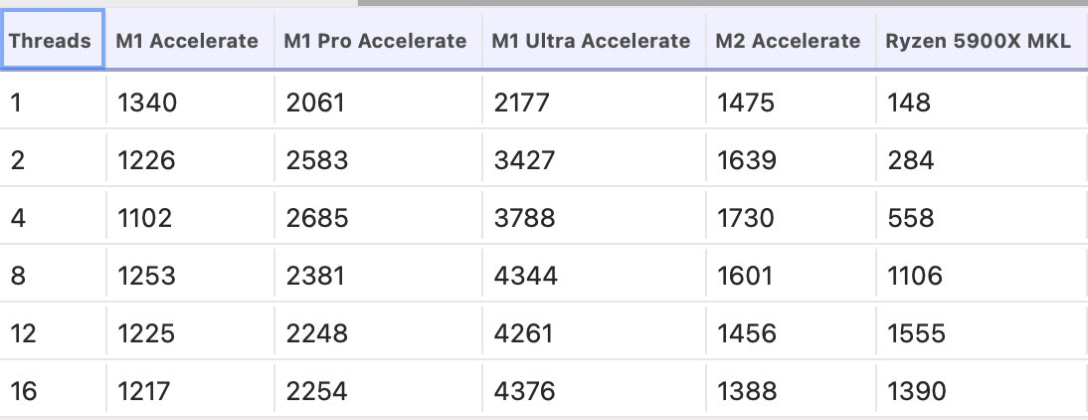Click the M1 Pro Accelerate column header

tap(378, 40)
